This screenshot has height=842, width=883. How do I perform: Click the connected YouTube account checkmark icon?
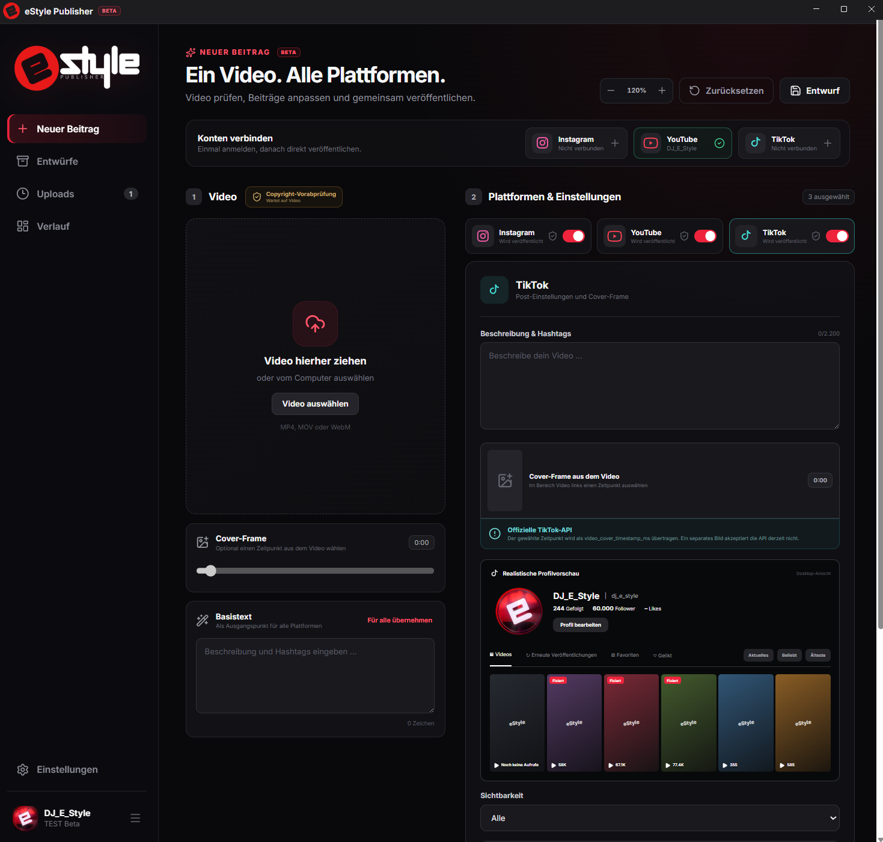pyautogui.click(x=720, y=143)
